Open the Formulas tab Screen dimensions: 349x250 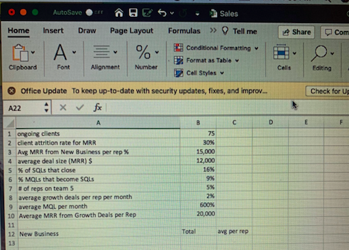[184, 31]
